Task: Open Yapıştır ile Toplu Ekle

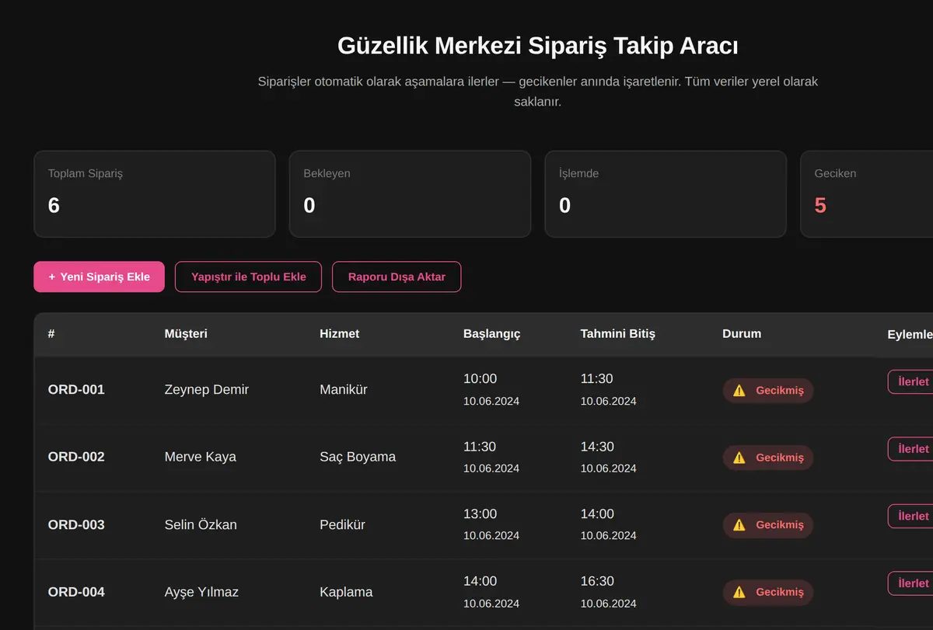Action: click(248, 277)
